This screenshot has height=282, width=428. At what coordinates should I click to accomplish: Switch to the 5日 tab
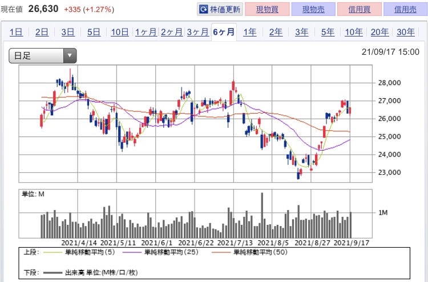click(94, 32)
